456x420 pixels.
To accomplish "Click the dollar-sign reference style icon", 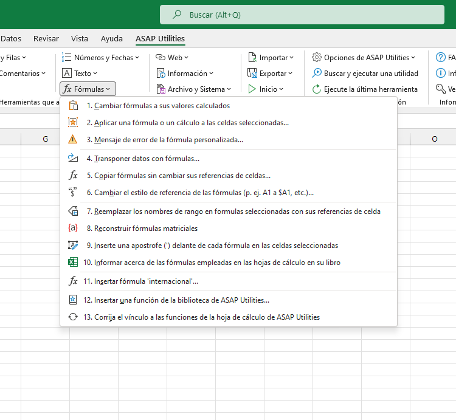I will (x=73, y=192).
